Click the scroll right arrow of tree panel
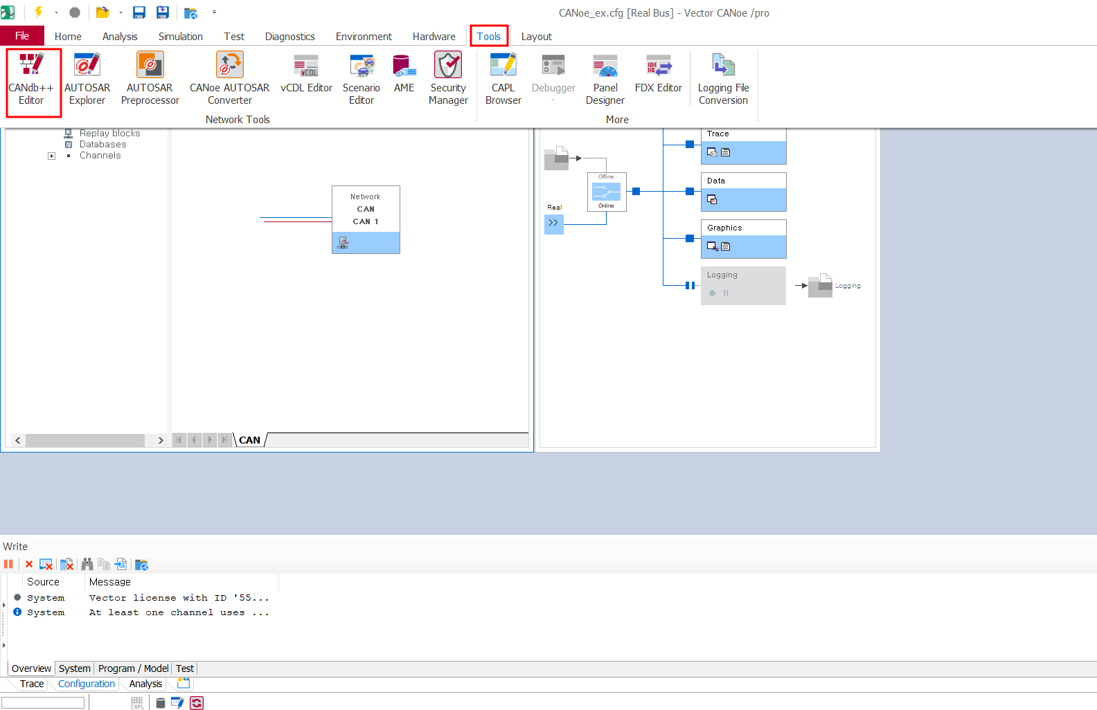Screen dimensions: 1097x710 coord(161,440)
